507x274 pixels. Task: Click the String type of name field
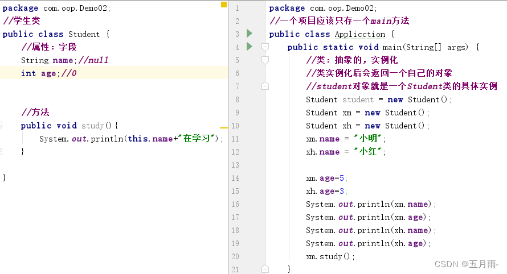pyautogui.click(x=35, y=61)
